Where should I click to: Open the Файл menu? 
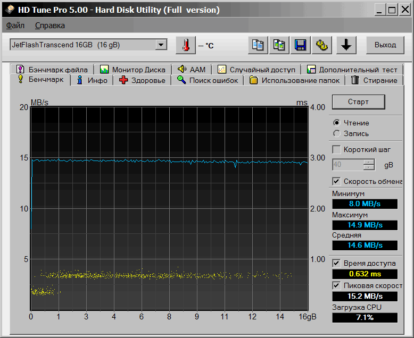click(x=15, y=26)
